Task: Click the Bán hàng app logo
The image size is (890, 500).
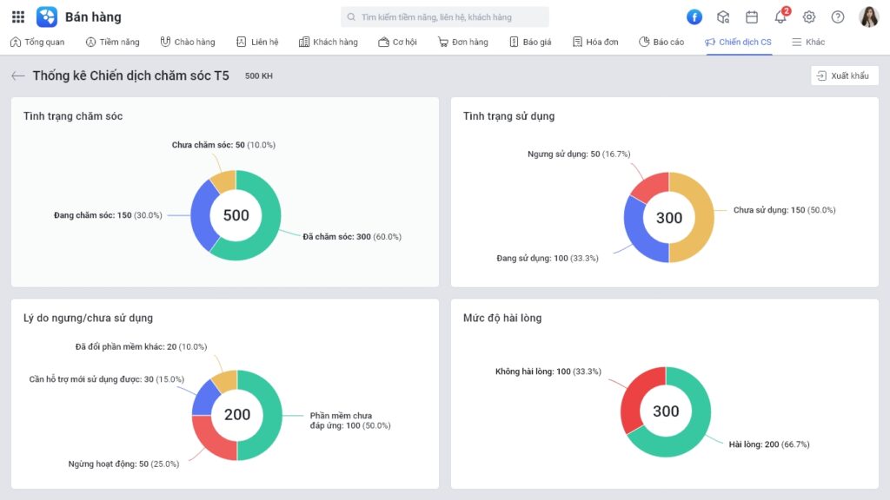Action: pos(48,16)
